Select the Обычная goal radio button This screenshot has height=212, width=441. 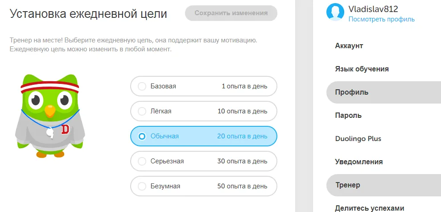click(x=142, y=136)
